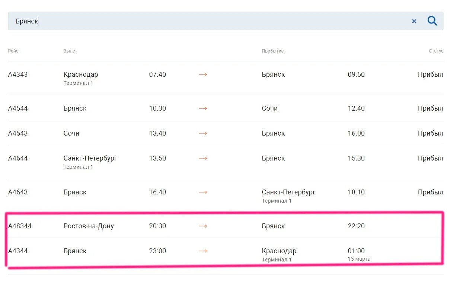Viewport: 463px width, 286px height.
Task: Click the Рейс column header
Action: tap(13, 51)
